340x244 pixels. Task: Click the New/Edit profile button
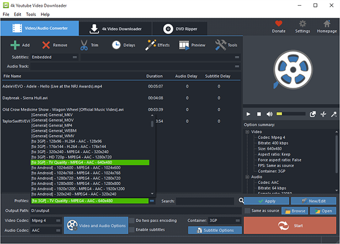click(313, 201)
